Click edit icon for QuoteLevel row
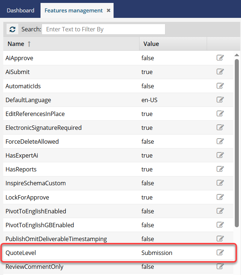241x275 pixels. (x=220, y=253)
